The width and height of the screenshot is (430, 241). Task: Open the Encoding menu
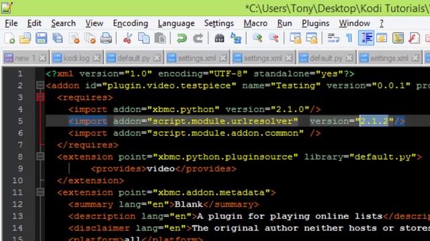[x=130, y=23]
